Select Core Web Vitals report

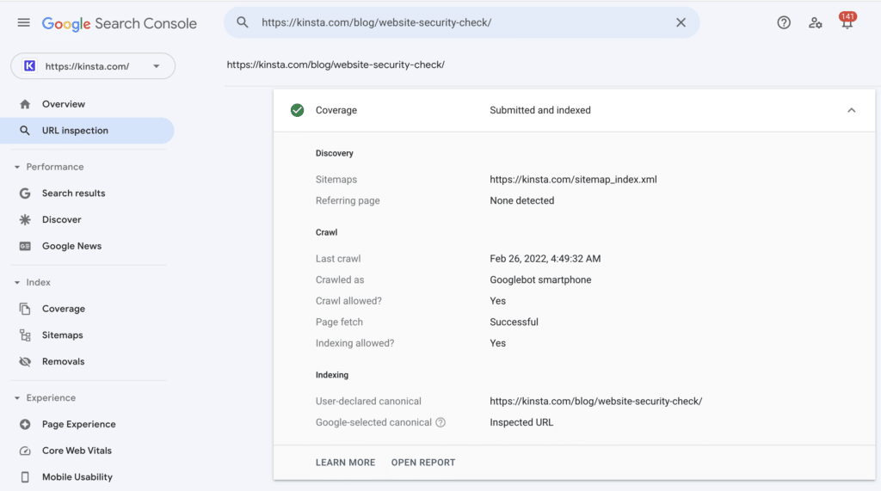tap(77, 451)
